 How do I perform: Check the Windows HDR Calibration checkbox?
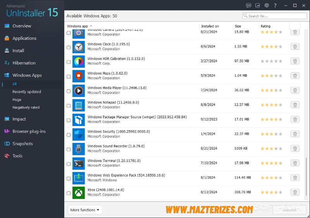pyautogui.click(x=69, y=62)
